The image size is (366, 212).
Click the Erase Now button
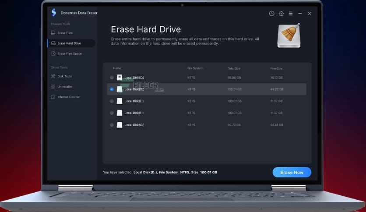point(292,172)
